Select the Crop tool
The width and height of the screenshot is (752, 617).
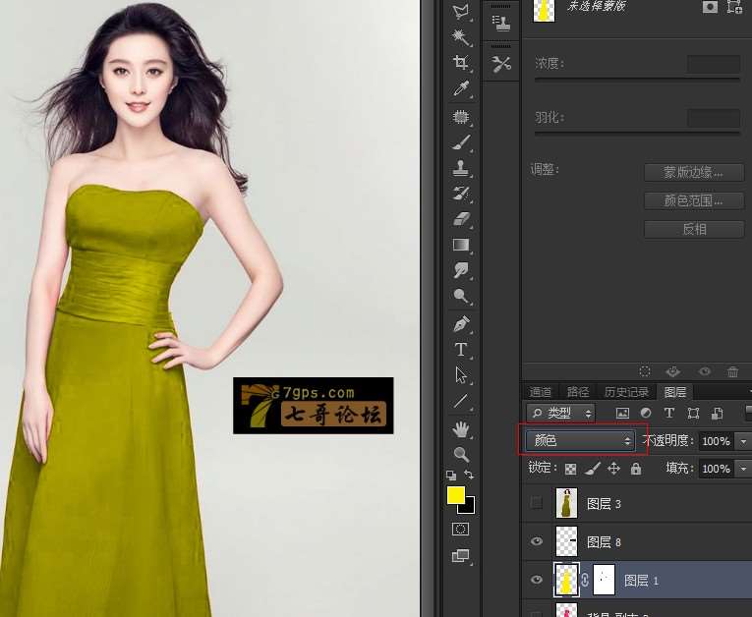(x=460, y=63)
